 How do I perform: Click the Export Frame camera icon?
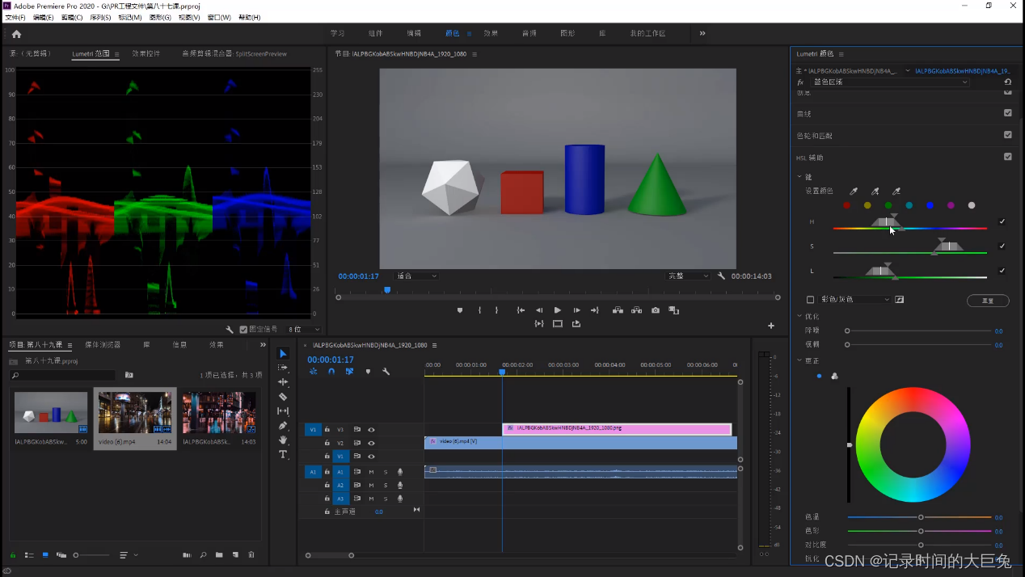(x=656, y=310)
